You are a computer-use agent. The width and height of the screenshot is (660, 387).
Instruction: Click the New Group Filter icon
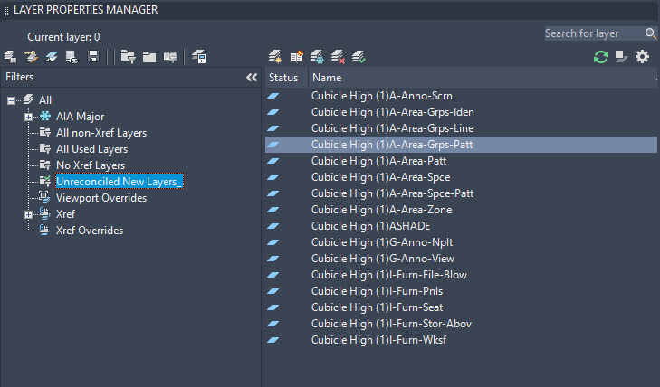point(148,57)
